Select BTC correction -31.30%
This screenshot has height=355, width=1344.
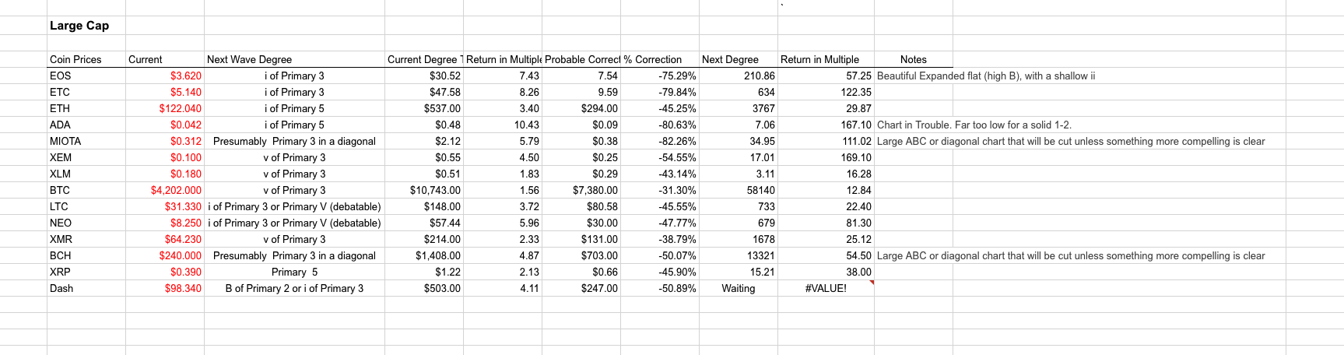660,190
